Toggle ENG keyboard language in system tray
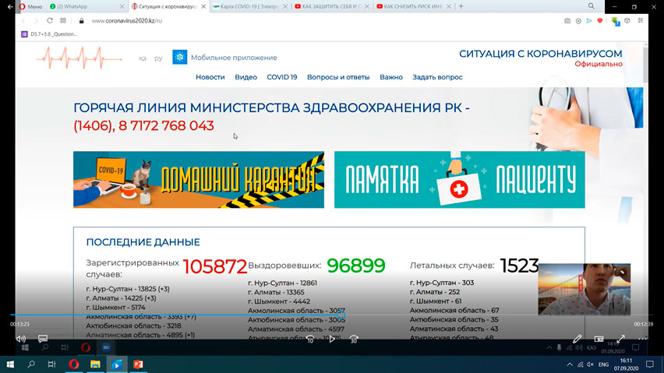664x373 pixels. (x=603, y=364)
